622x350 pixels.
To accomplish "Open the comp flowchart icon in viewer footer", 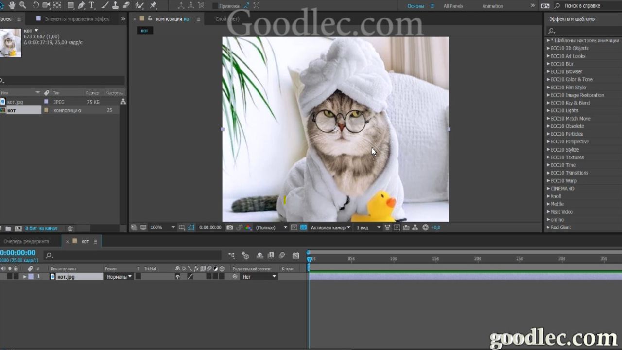I will (415, 227).
